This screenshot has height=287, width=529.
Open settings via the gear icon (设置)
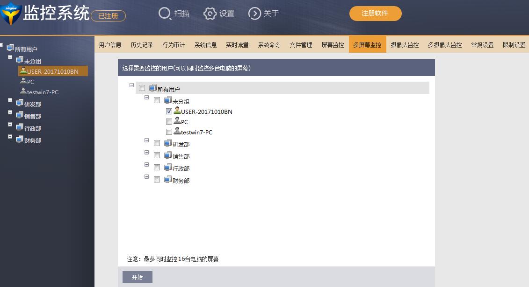[210, 14]
